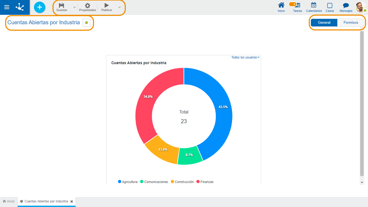
Task: Click the Deyel logo icon
Action: point(20,7)
